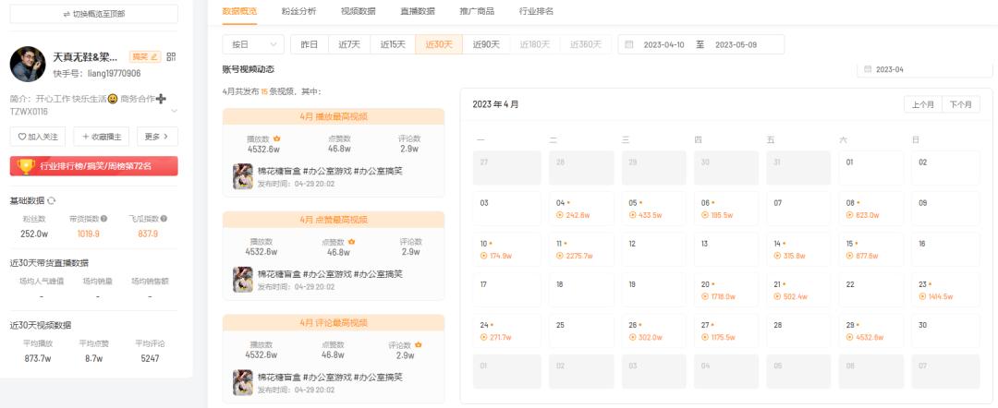The image size is (998, 408).
Task: Switch to 直播数据 tab
Action: 418,11
